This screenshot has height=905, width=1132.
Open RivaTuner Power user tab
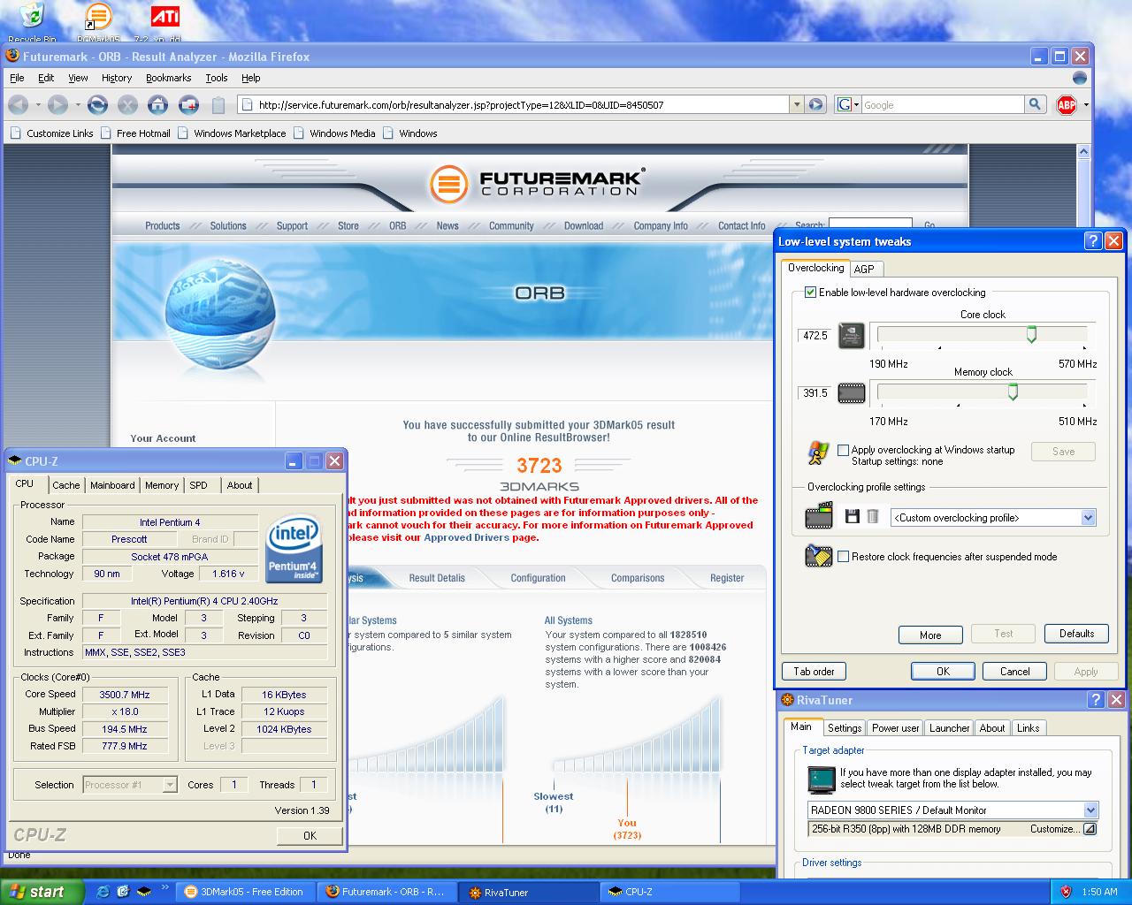click(895, 728)
